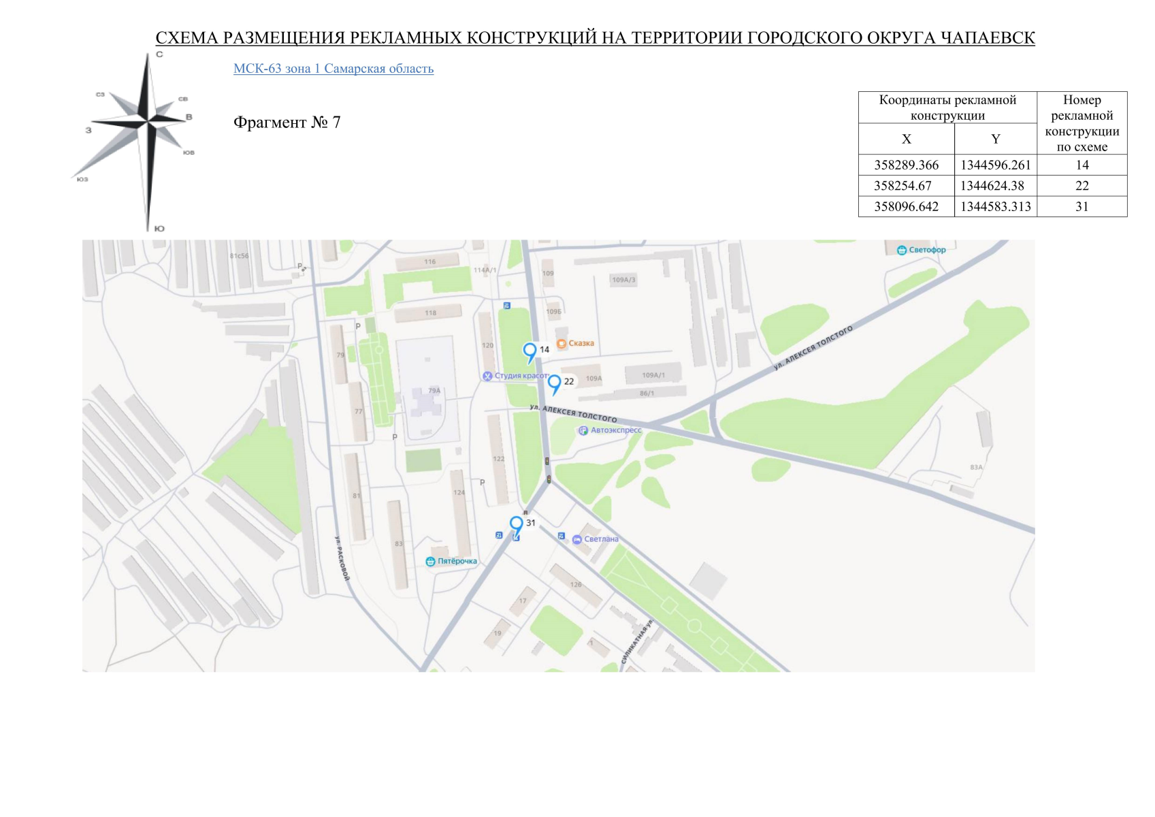Image resolution: width=1155 pixels, height=817 pixels.
Task: Click the Фрагмент № 7 label
Action: click(x=289, y=123)
